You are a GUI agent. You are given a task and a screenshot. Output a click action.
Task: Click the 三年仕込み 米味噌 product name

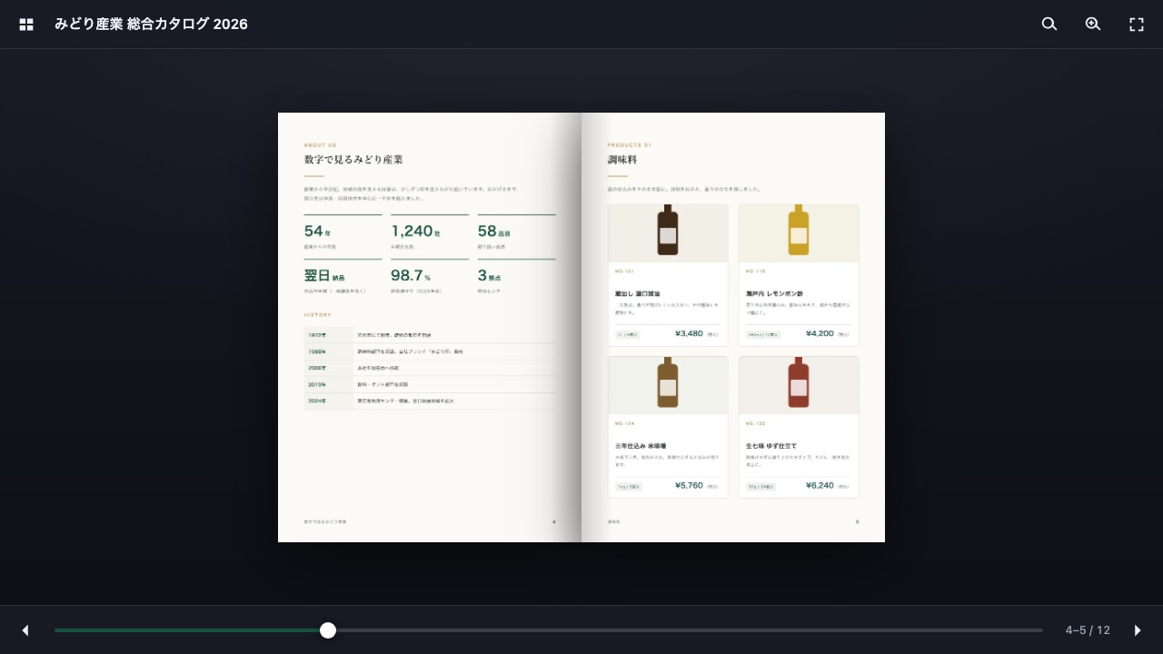(641, 446)
